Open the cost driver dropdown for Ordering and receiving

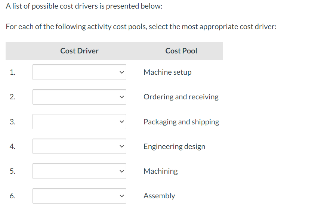point(79,97)
